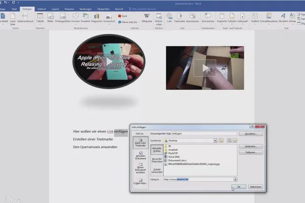
Task: Click Redo in the quick access toolbar
Action: (13, 3)
